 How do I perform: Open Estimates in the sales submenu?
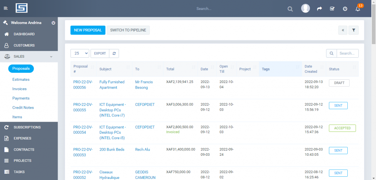point(21,79)
